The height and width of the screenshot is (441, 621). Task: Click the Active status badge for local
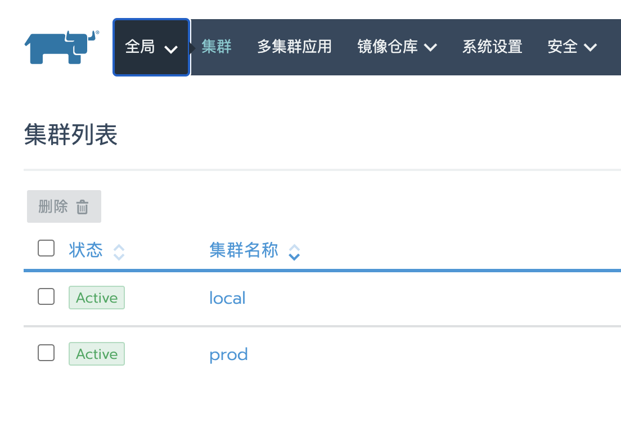97,298
